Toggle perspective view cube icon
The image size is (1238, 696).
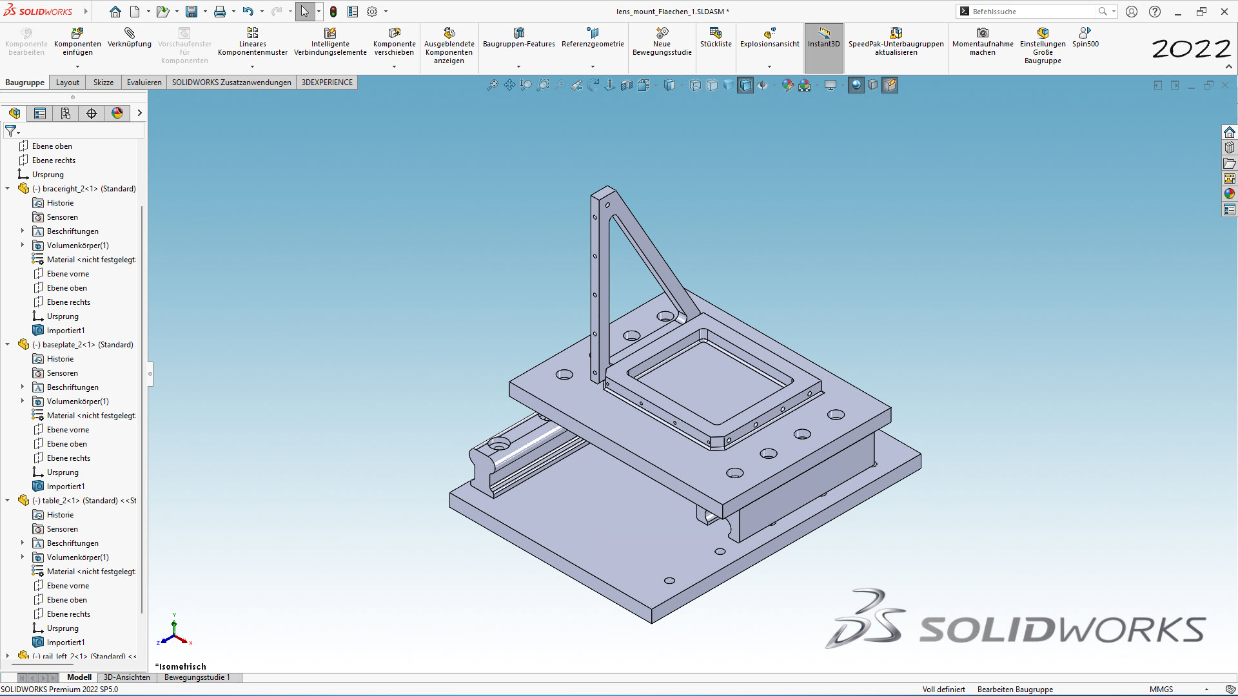click(x=873, y=85)
